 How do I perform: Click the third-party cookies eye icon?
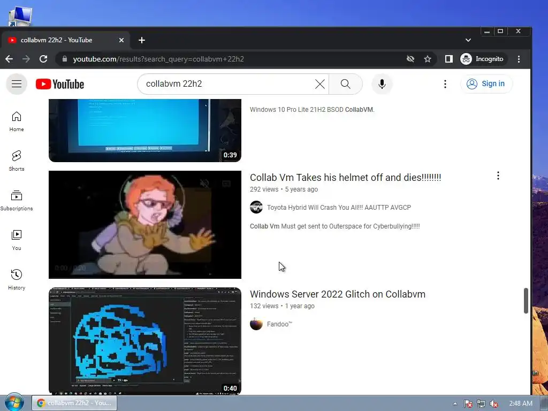point(410,59)
